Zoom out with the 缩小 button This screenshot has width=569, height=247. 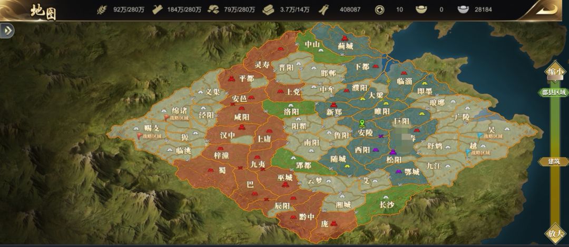pos(555,71)
